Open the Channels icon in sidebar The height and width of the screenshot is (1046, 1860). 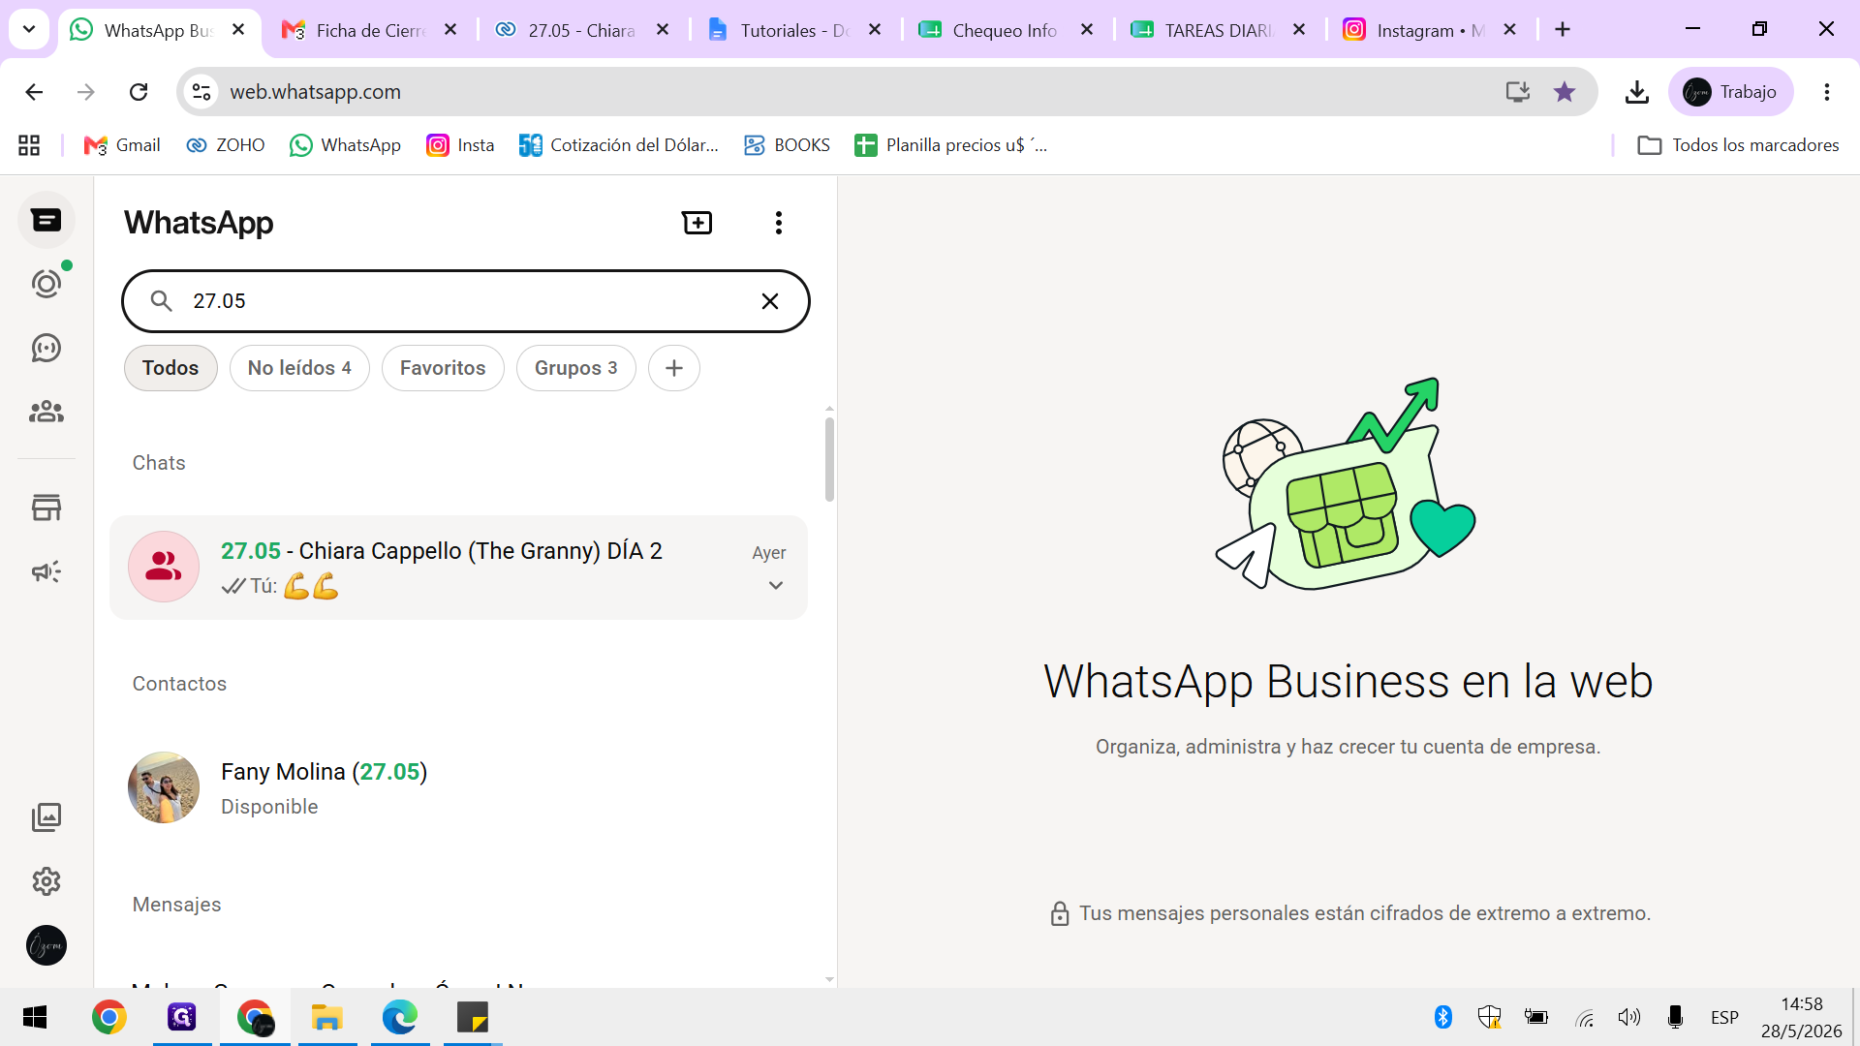click(46, 348)
